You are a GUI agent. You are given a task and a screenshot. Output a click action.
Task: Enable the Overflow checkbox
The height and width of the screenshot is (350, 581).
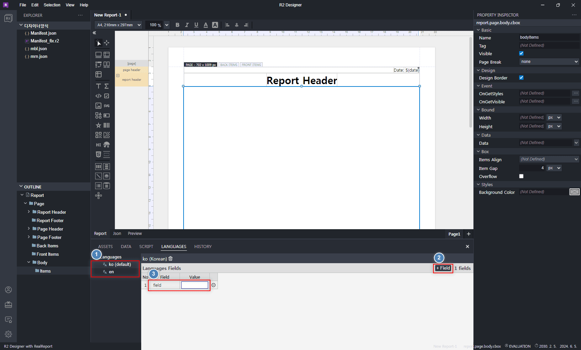click(521, 176)
